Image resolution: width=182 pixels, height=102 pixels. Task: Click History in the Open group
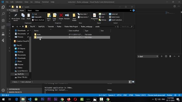pyautogui.click(x=102, y=20)
